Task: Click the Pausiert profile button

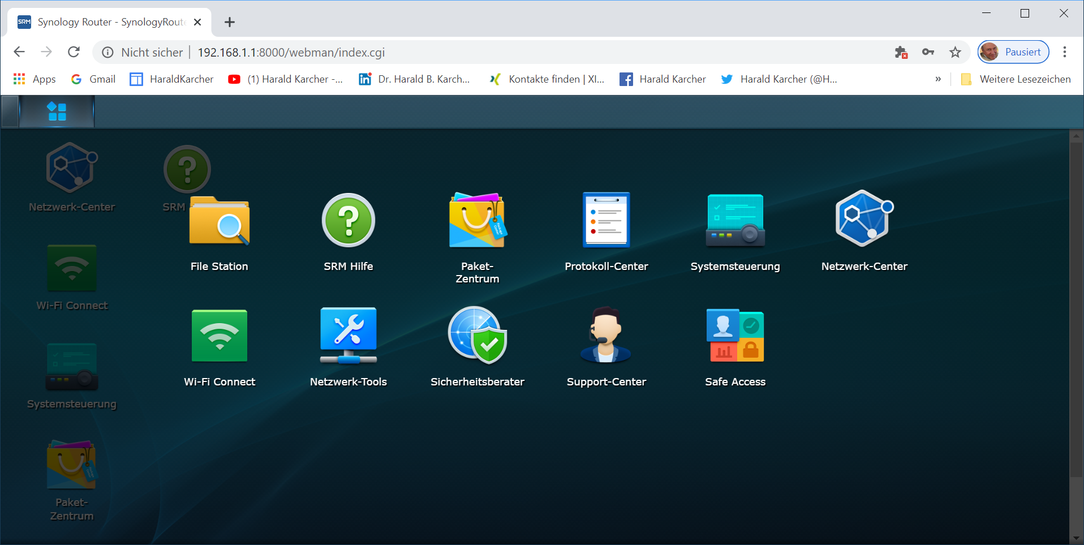Action: click(1013, 52)
